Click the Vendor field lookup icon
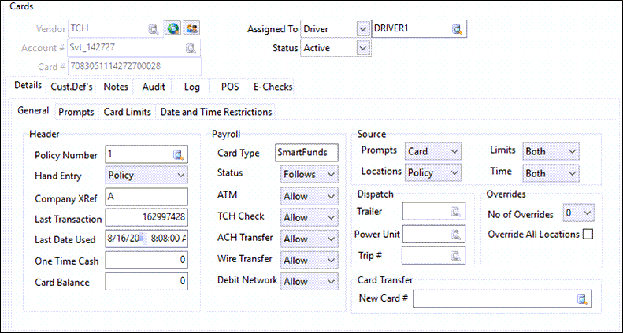The height and width of the screenshot is (333, 623). pyautogui.click(x=153, y=29)
